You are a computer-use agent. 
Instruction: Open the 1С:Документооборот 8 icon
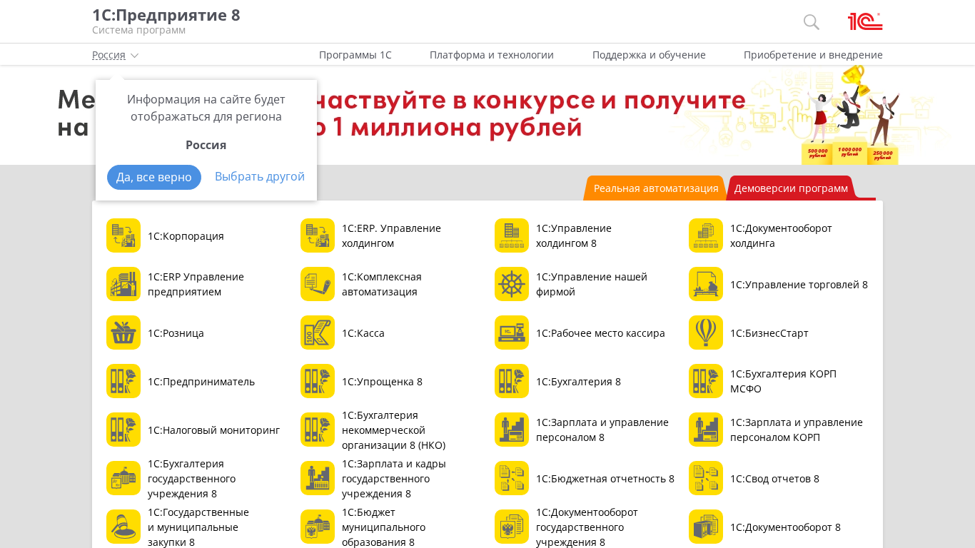pyautogui.click(x=706, y=527)
